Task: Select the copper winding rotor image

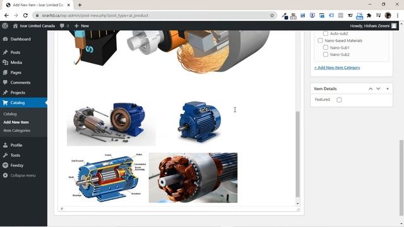Action: pyautogui.click(x=193, y=178)
